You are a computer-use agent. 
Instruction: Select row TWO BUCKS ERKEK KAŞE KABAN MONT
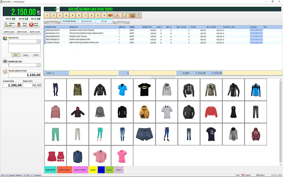163,33
